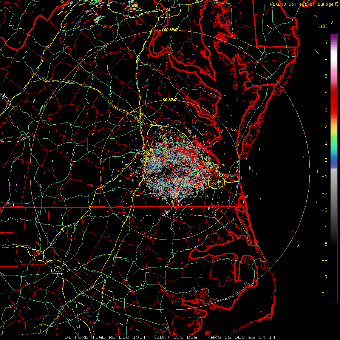Click the -1 value on color scale
The width and height of the screenshot is (340, 340).
[x=325, y=177]
